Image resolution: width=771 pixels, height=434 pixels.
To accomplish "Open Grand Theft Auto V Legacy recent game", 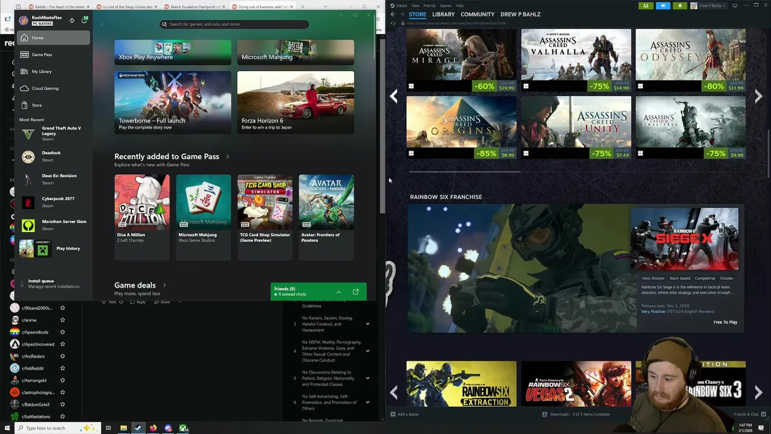I will 53,133.
